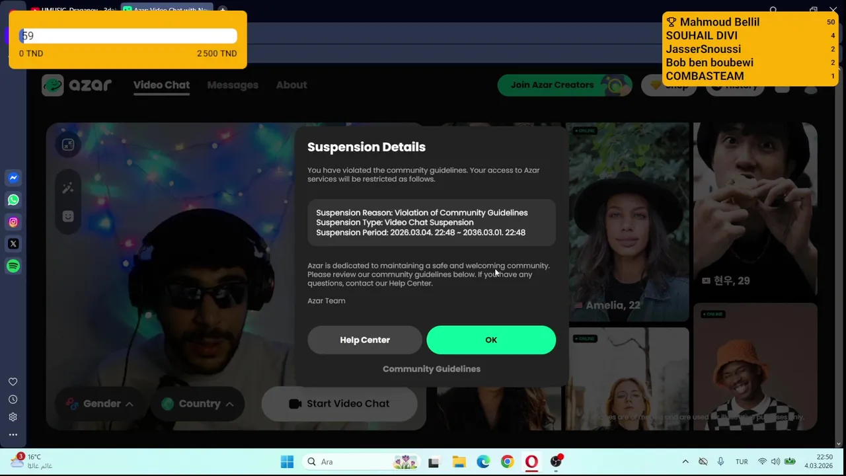Click the fullscreen expand icon on webcam preview
The height and width of the screenshot is (476, 846).
pyautogui.click(x=68, y=145)
